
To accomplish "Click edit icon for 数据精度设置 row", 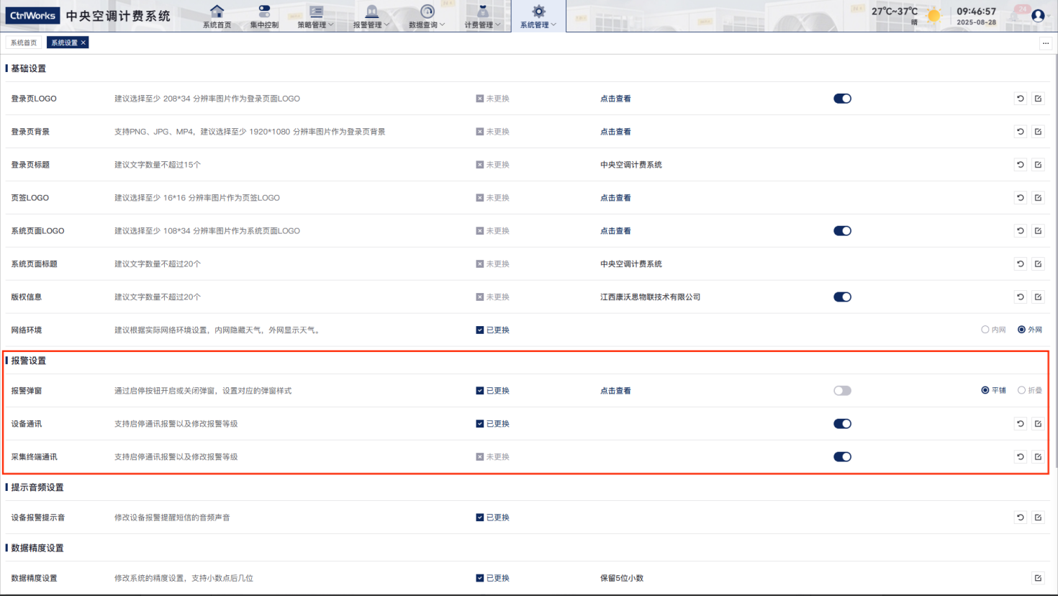I will pos(1038,578).
